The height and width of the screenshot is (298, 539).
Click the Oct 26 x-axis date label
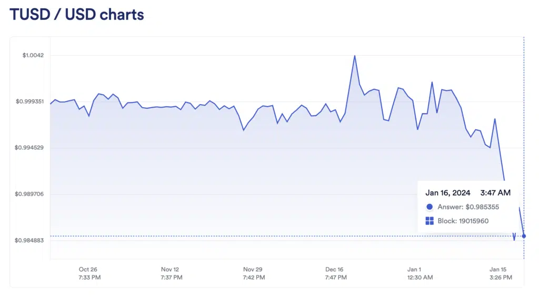tap(88, 270)
